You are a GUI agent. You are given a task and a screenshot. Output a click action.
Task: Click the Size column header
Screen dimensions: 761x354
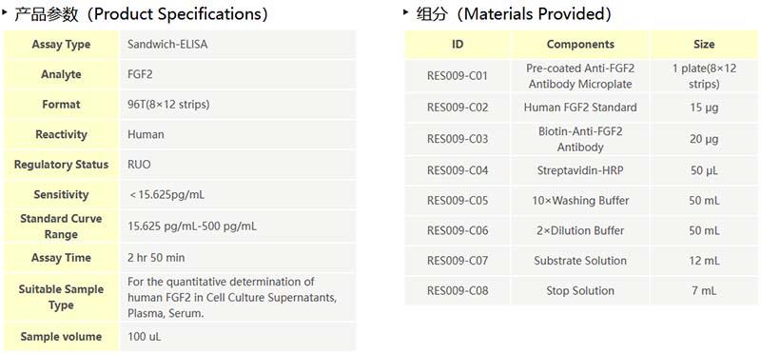[x=704, y=44]
